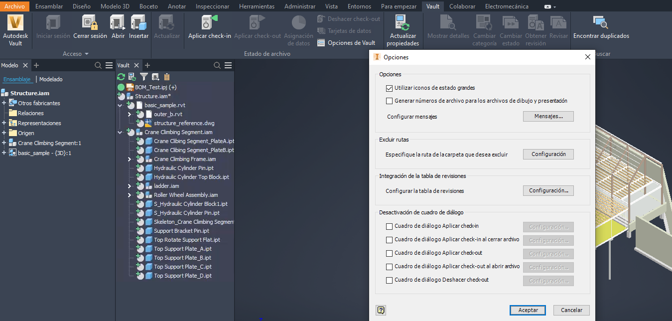Close the Vault panel tab
Viewport: 672px width, 321px height.
(x=136, y=65)
